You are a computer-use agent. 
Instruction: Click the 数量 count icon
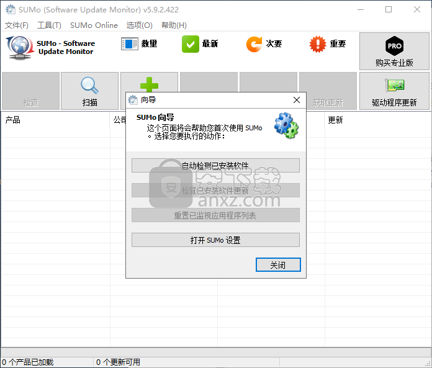click(x=130, y=44)
